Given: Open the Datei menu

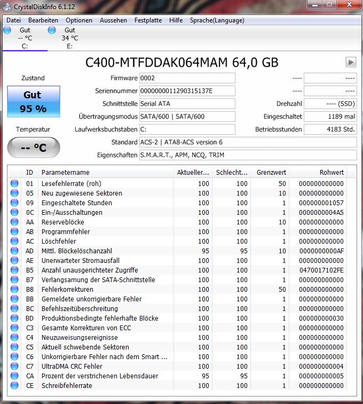Looking at the screenshot, I should click(x=13, y=20).
